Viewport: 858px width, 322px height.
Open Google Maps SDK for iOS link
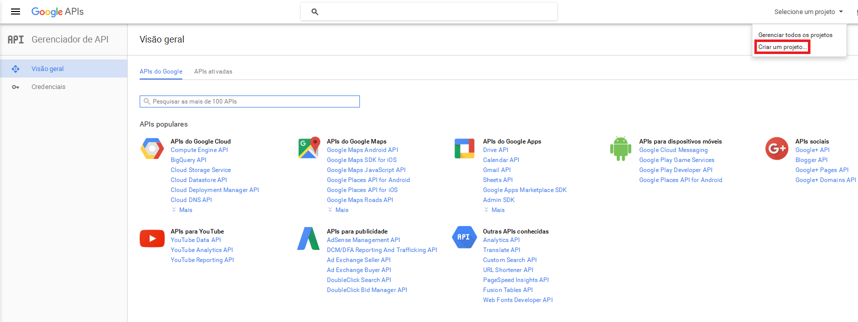click(x=362, y=160)
